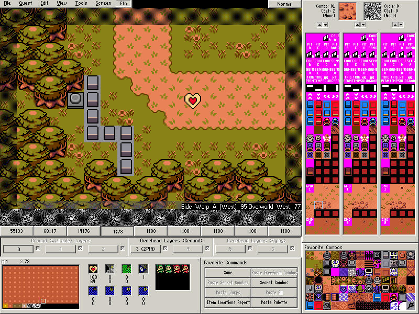Click the round gray stone on the map

click(75, 99)
